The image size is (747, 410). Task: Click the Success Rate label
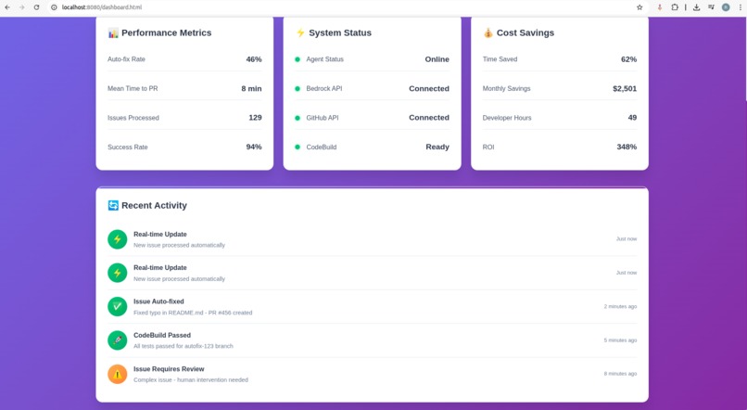(x=128, y=147)
